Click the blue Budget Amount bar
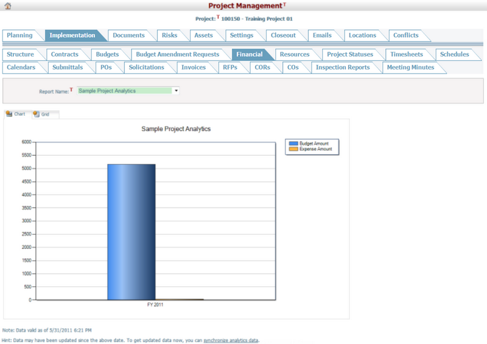The height and width of the screenshot is (344, 487). [131, 231]
